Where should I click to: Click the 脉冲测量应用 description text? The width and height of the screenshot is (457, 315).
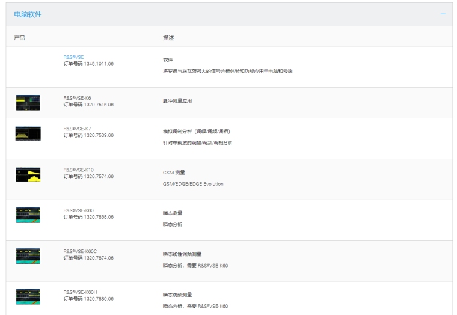pyautogui.click(x=177, y=101)
